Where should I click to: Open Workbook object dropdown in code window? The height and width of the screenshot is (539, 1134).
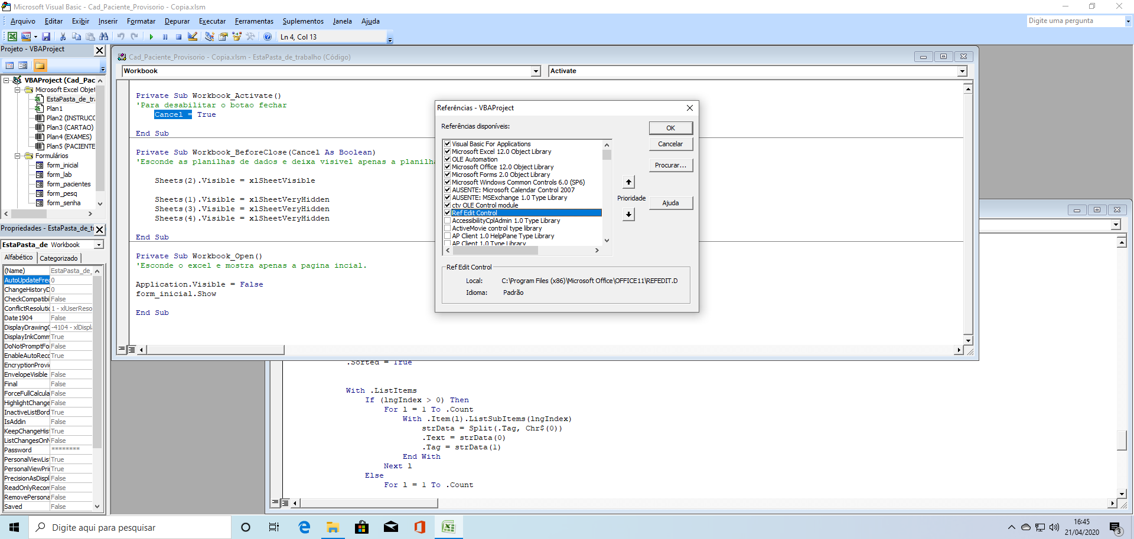[536, 71]
